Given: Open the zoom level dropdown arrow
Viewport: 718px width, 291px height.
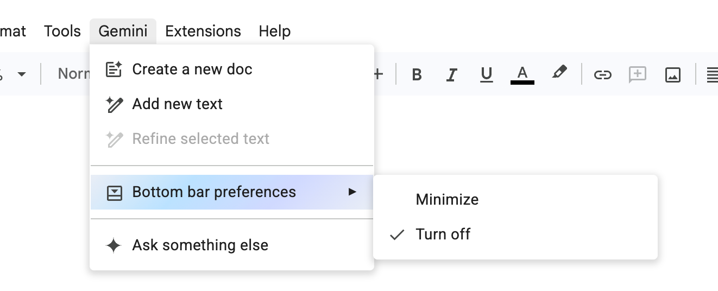Looking at the screenshot, I should pyautogui.click(x=22, y=74).
